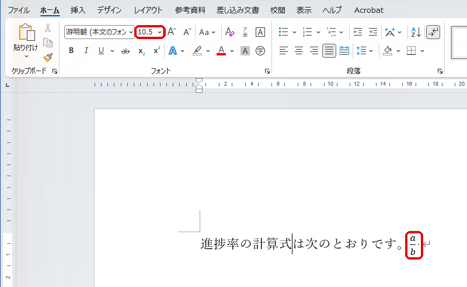Switch to the デザイン tab
Image resolution: width=467 pixels, height=287 pixels.
109,10
